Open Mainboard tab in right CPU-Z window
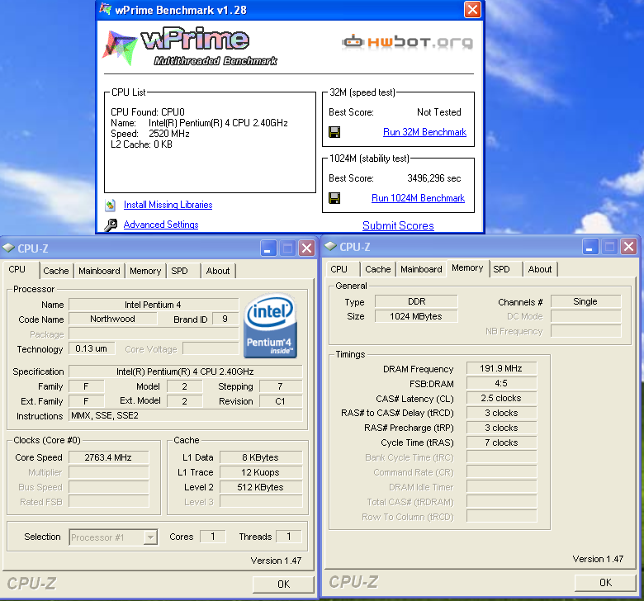 click(421, 269)
